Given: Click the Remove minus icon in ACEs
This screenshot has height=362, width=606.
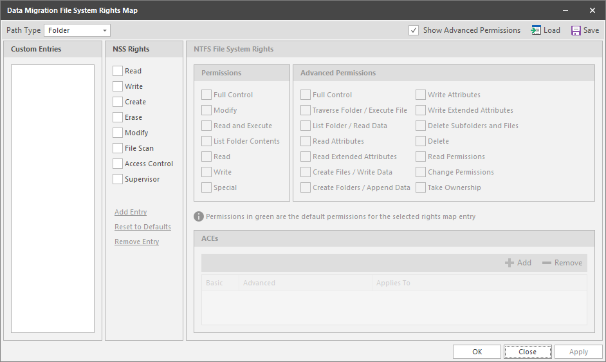Looking at the screenshot, I should pos(547,263).
